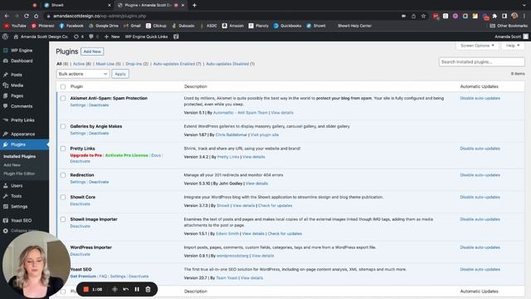Viewport: 531px width, 299px height.
Task: Open a new browser tab
Action: [x=194, y=5]
